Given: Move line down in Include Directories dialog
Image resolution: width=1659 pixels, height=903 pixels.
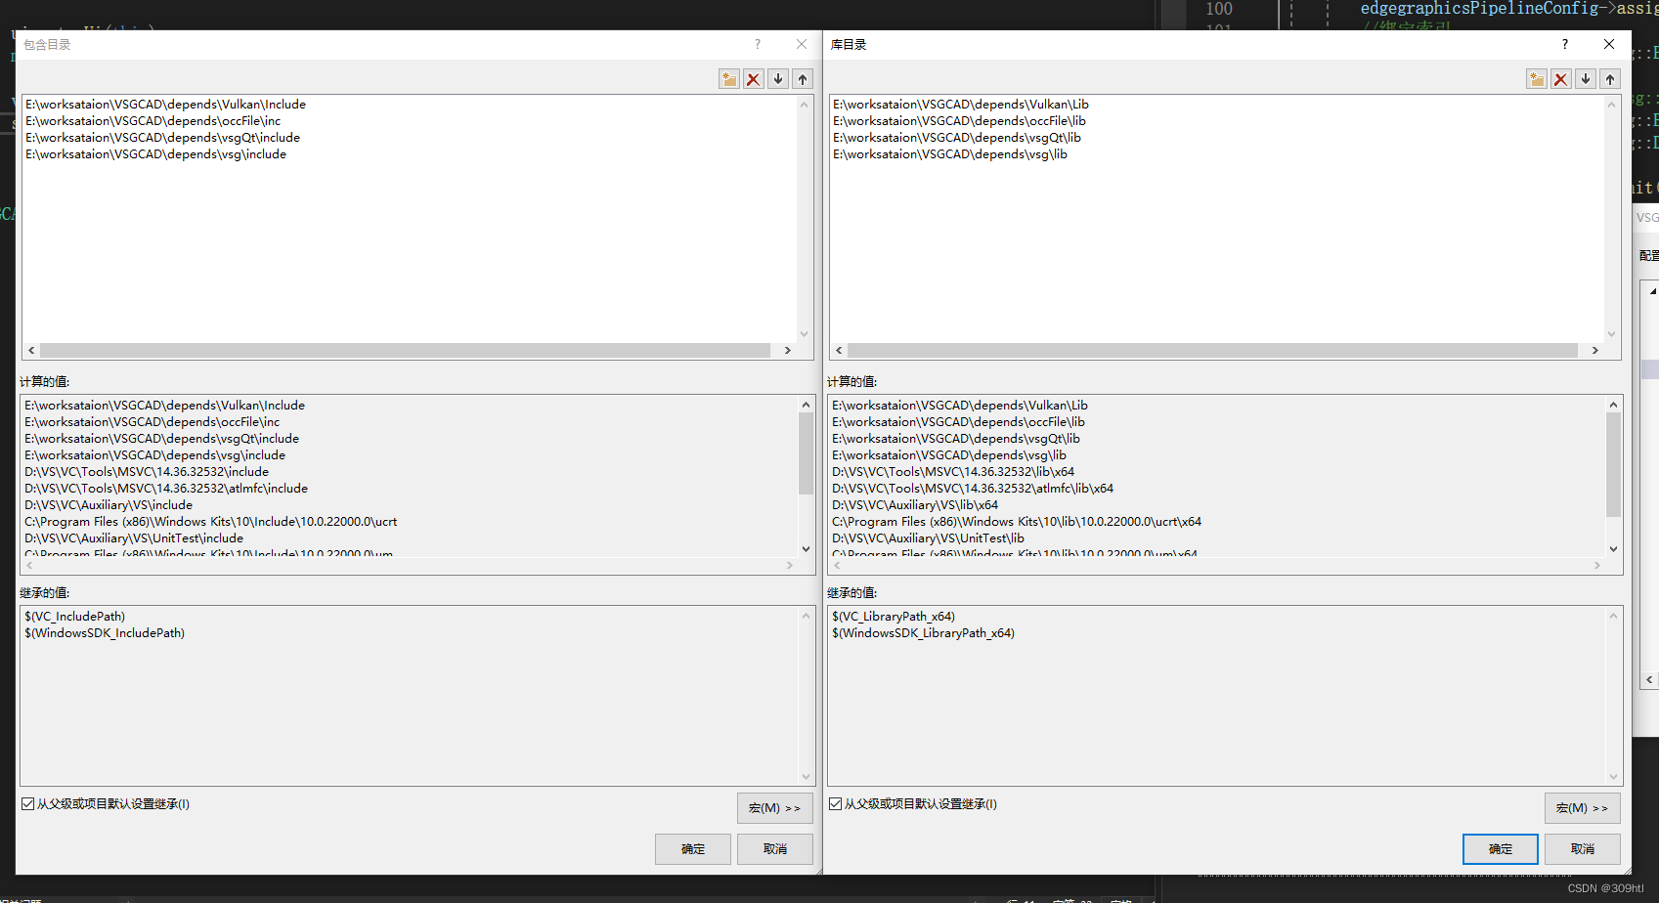Looking at the screenshot, I should [778, 79].
